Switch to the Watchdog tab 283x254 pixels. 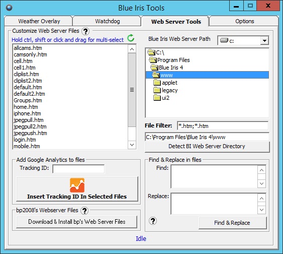pyautogui.click(x=108, y=21)
